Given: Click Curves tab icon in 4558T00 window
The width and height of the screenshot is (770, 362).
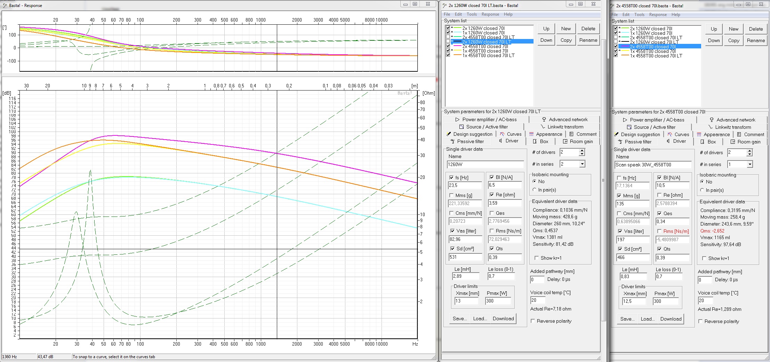Looking at the screenshot, I should click(670, 134).
